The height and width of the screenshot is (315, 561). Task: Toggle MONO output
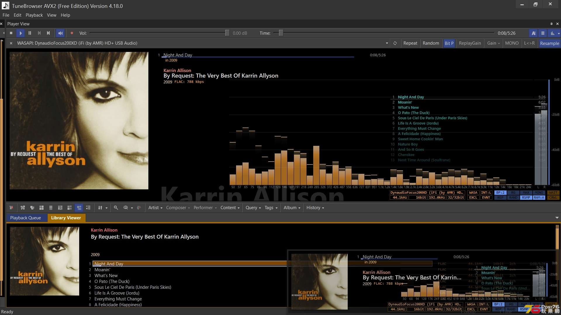[x=512, y=43]
